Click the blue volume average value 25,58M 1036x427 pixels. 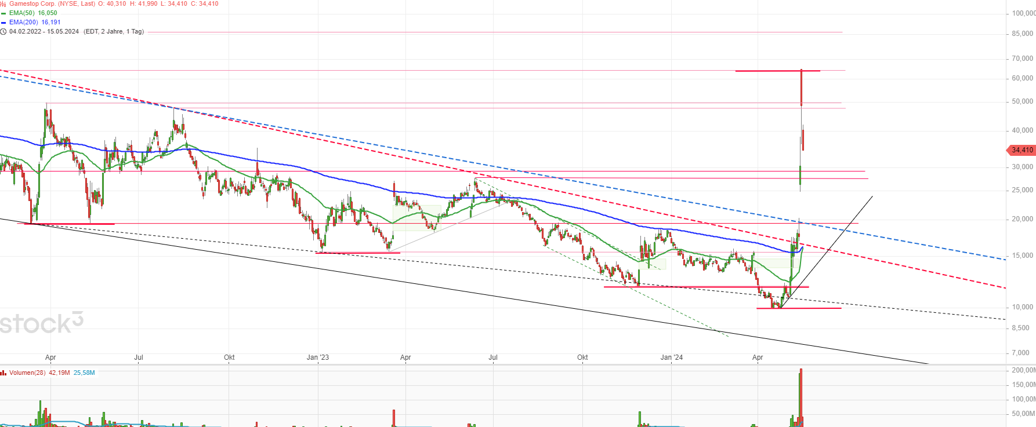point(84,373)
